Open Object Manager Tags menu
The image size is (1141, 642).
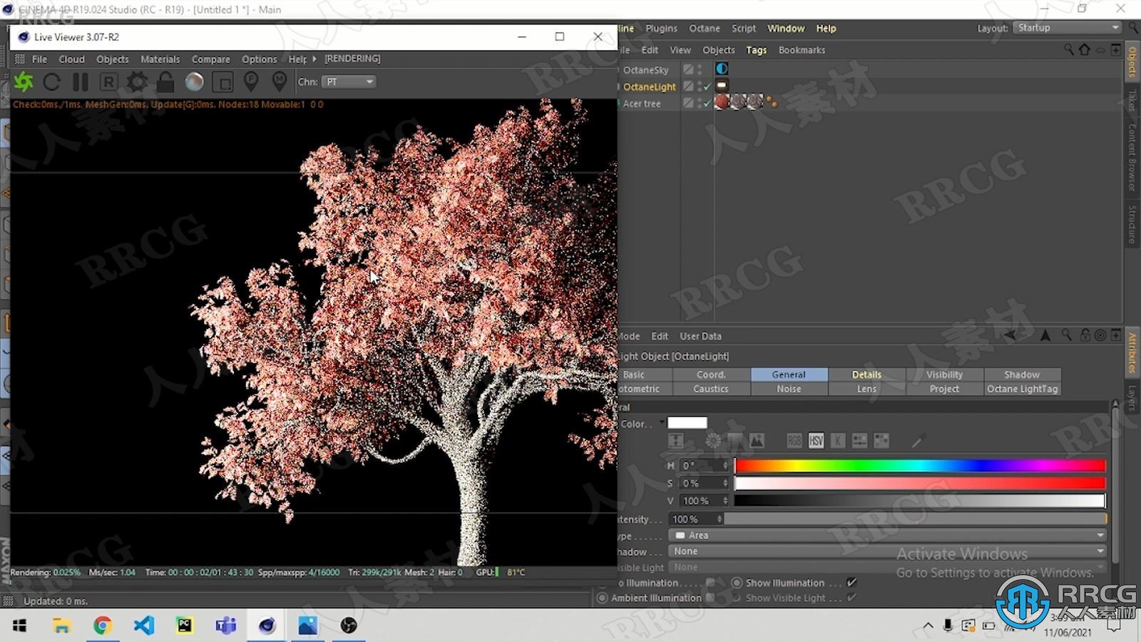(756, 50)
